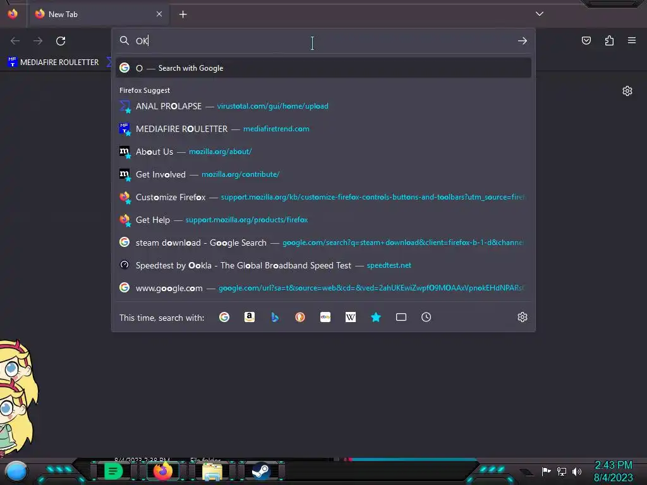Open Steam from the taskbar

tap(261, 471)
